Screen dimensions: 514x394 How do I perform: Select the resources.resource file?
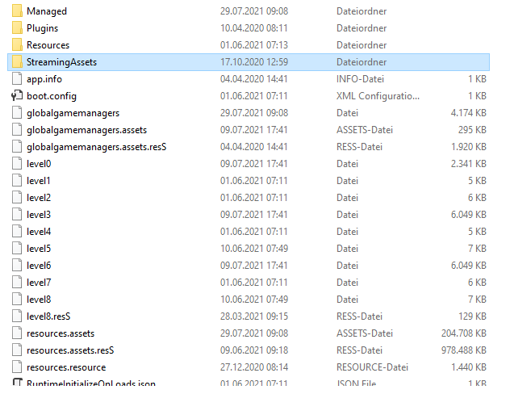pyautogui.click(x=66, y=367)
